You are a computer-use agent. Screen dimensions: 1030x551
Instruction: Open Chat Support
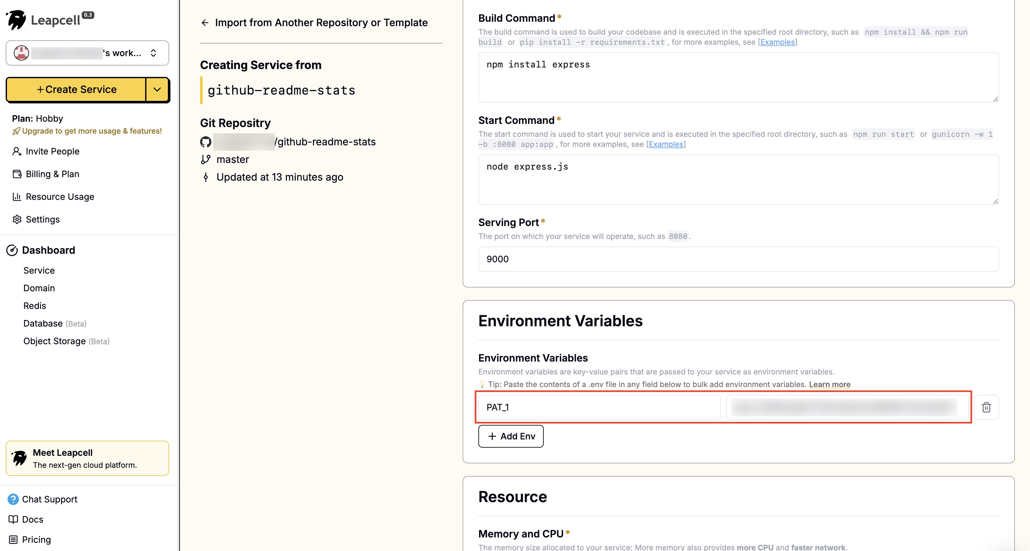pyautogui.click(x=50, y=500)
